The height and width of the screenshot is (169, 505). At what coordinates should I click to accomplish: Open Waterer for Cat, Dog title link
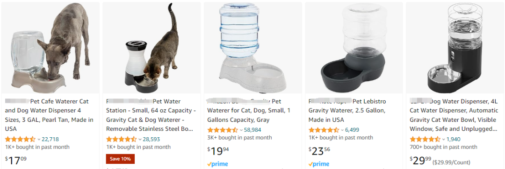pyautogui.click(x=249, y=111)
